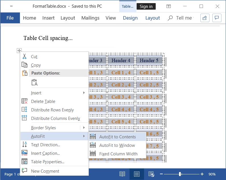The width and height of the screenshot is (226, 180).
Task: Select AutoFit to Contents
Action: point(117,137)
